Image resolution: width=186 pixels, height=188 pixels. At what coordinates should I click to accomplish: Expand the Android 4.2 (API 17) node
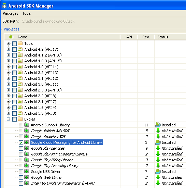pyautogui.click(x=9, y=49)
